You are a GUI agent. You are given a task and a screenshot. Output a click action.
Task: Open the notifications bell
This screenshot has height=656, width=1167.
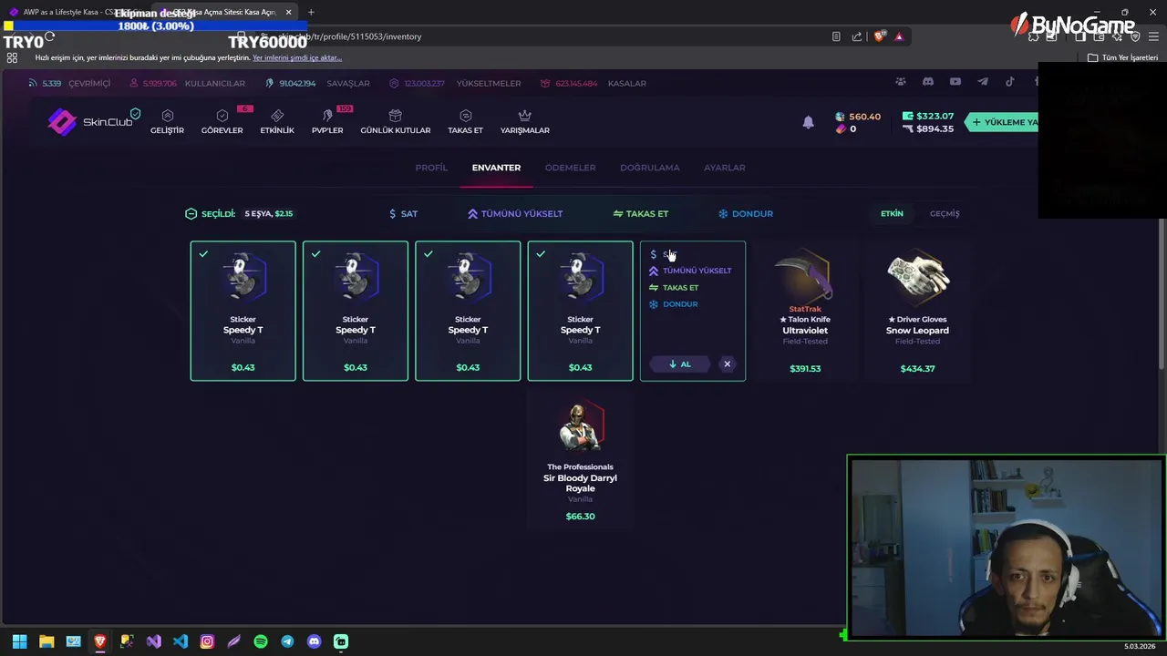pos(808,122)
